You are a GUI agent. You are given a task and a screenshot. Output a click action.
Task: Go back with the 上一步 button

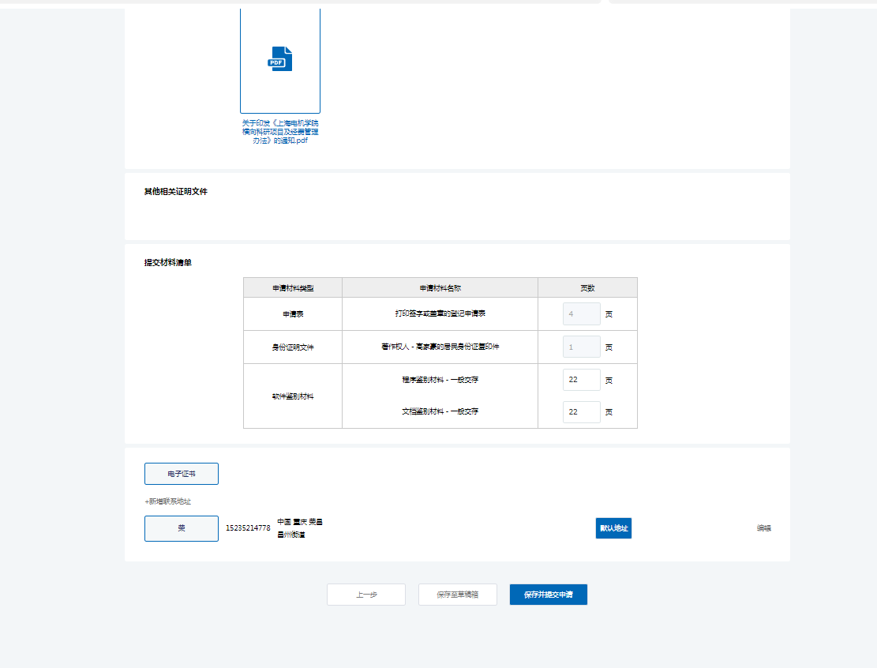[366, 595]
